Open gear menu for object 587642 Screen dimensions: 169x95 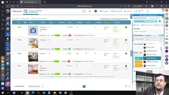[126, 27]
